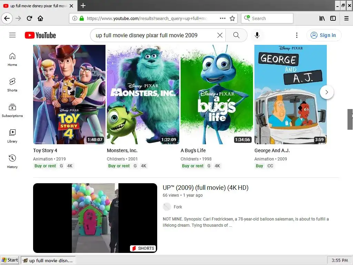
Task: Open Library from sidebar
Action: coord(12,136)
